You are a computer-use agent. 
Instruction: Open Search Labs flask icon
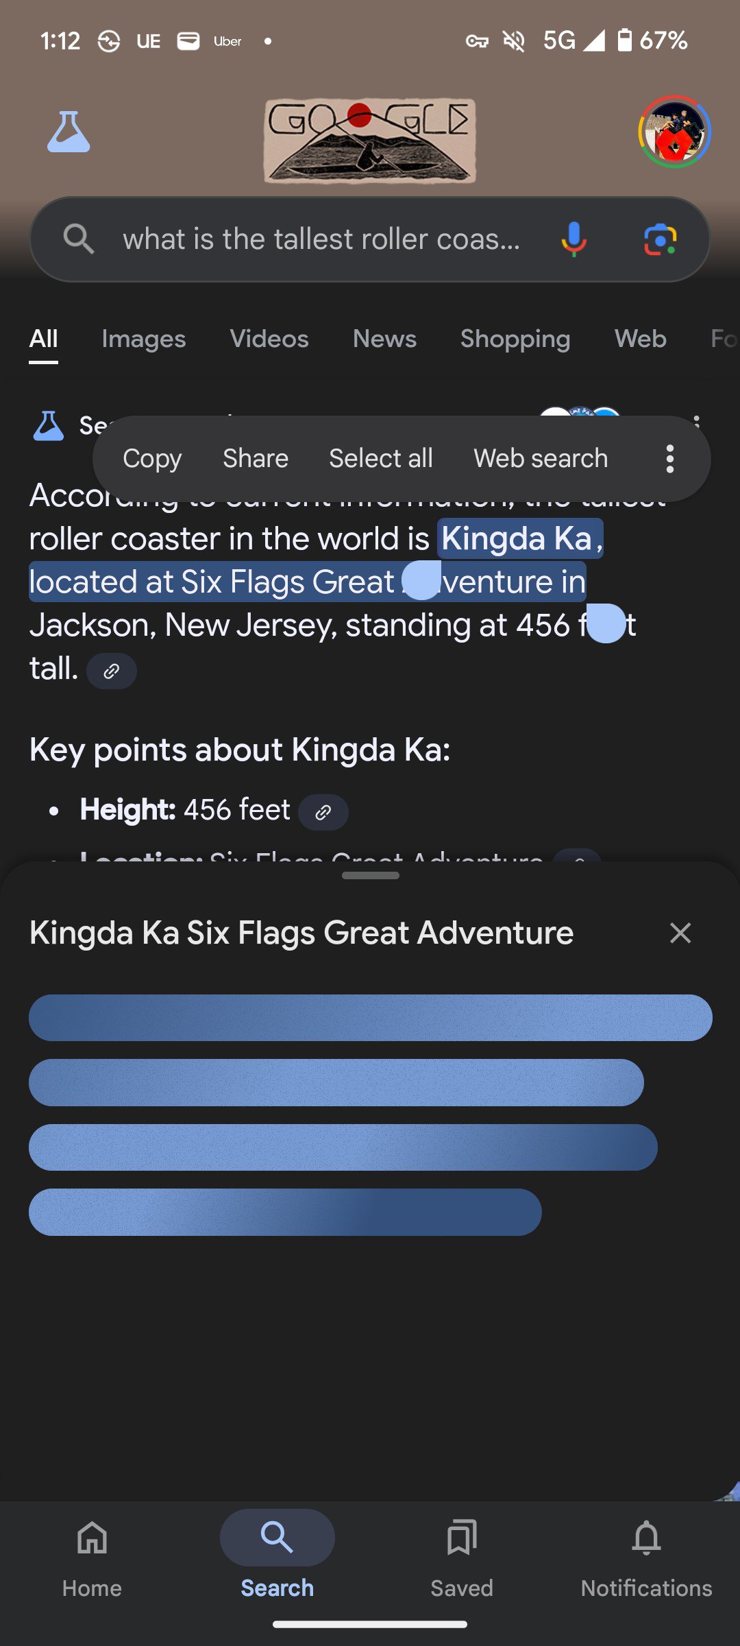click(x=69, y=132)
